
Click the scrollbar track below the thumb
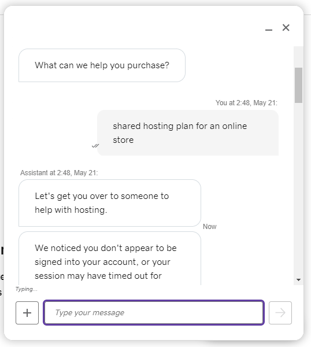[298, 188]
